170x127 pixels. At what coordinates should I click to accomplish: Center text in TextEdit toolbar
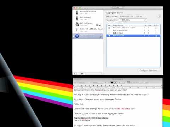pyautogui.click(x=131, y=83)
